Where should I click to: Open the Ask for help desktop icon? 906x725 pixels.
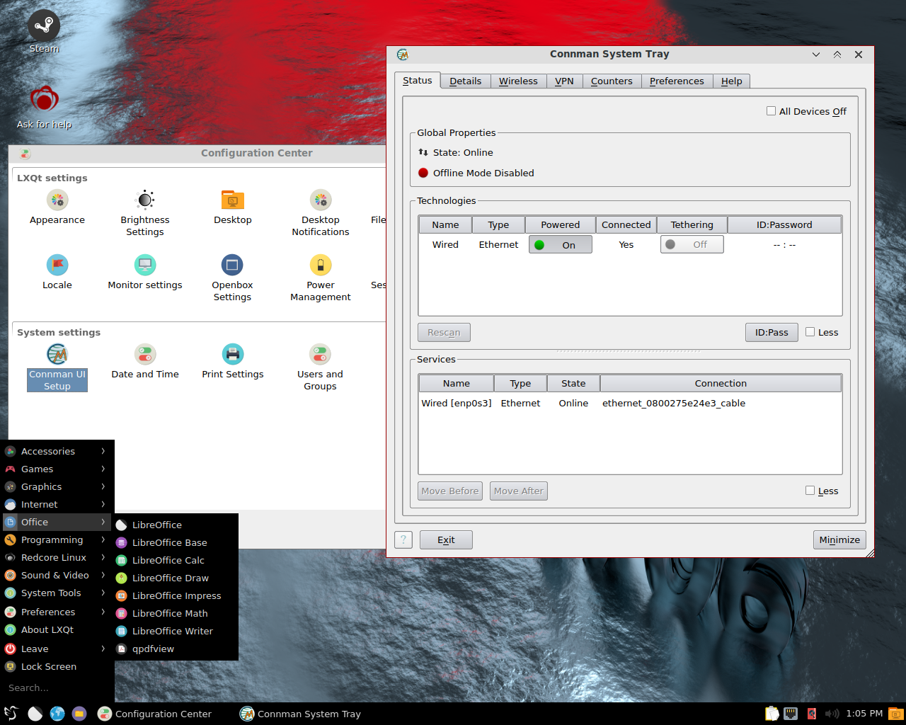click(x=44, y=107)
